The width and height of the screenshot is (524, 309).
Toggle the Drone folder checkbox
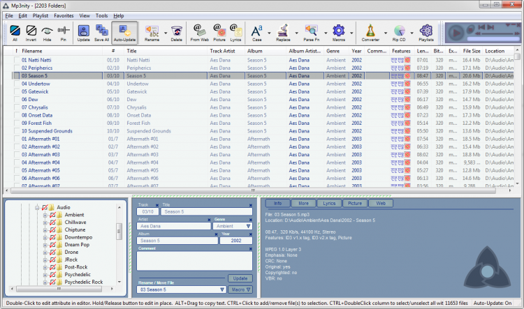pos(52,253)
